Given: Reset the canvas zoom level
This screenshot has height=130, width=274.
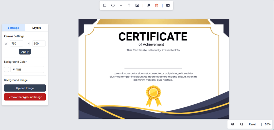Looking at the screenshot, I should pos(252,124).
